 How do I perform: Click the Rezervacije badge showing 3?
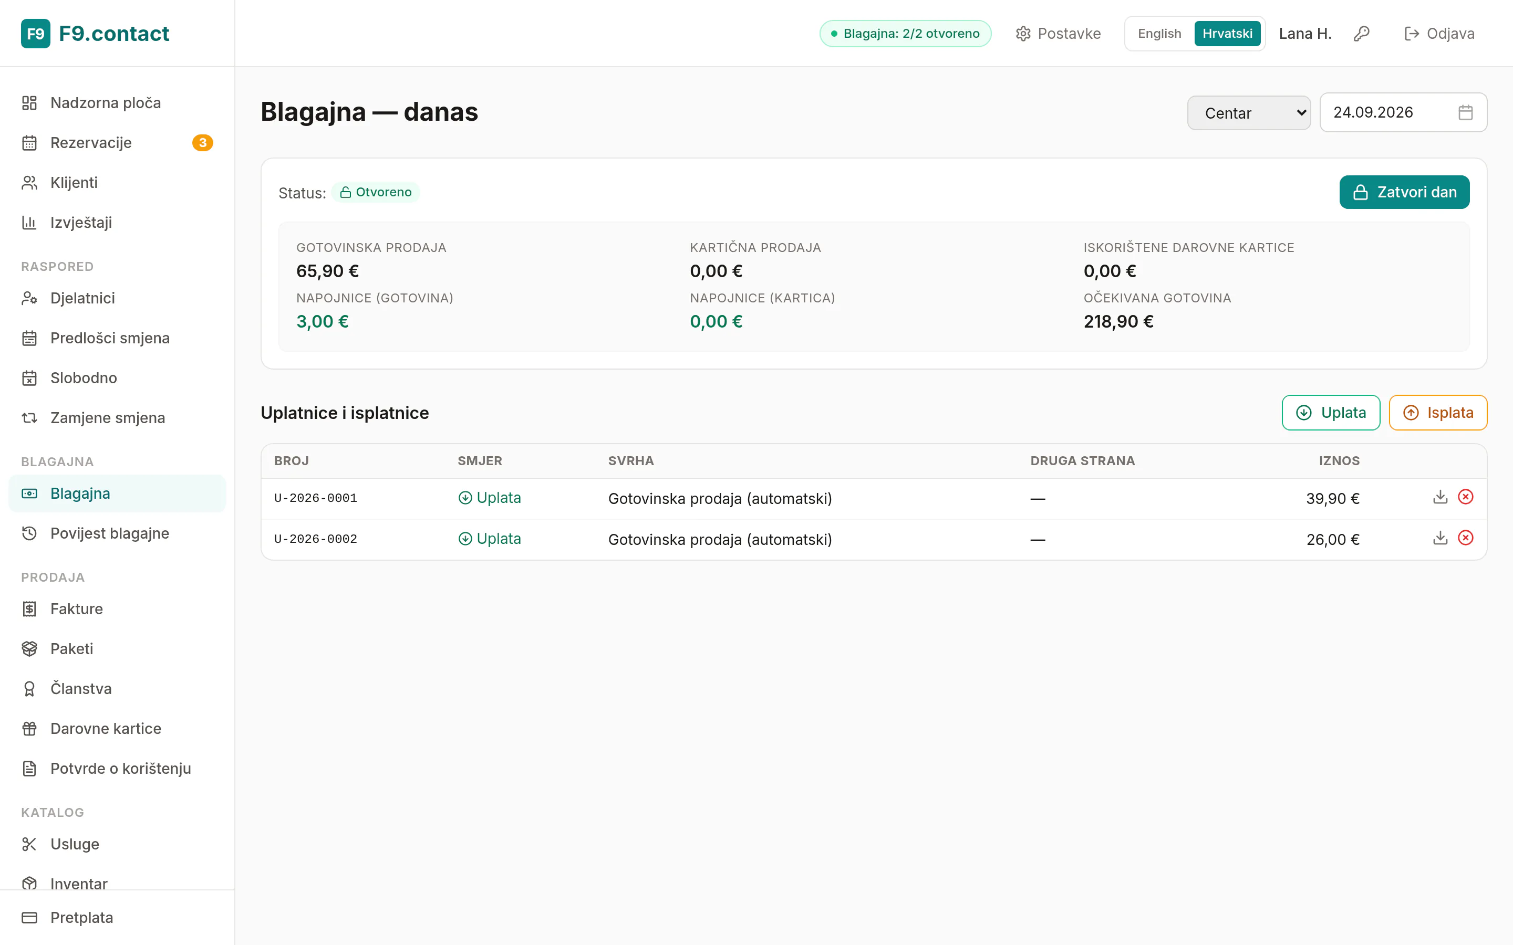coord(203,143)
